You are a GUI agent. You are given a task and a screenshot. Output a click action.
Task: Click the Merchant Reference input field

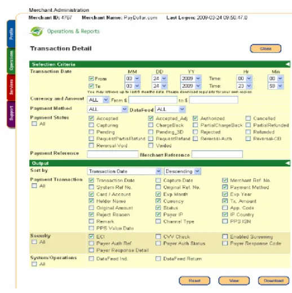click(x=217, y=154)
